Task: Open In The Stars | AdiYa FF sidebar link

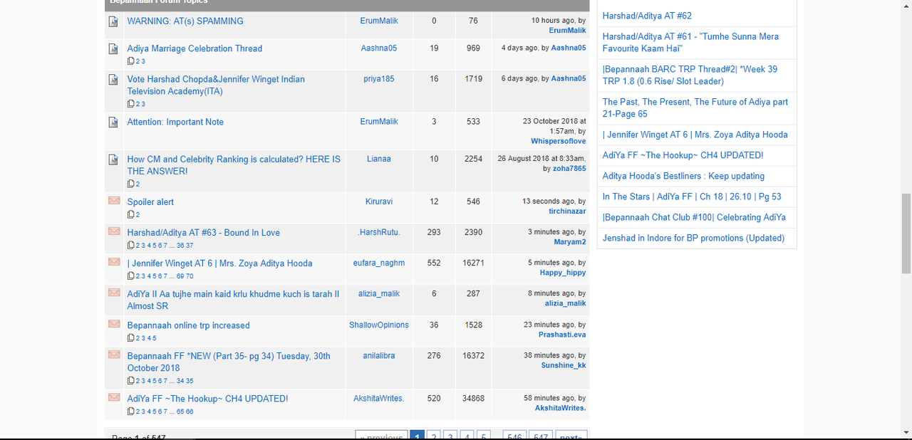Action: [x=692, y=197]
